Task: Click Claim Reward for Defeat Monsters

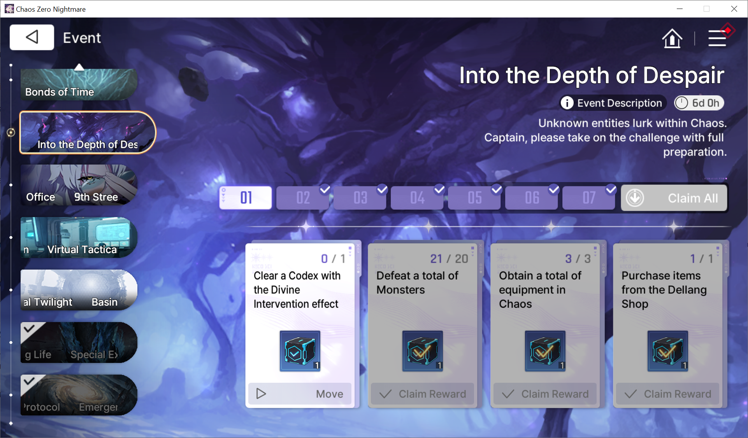Action: point(422,394)
